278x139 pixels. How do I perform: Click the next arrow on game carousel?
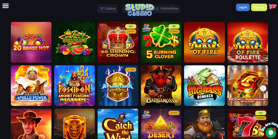pyautogui.click(x=263, y=88)
